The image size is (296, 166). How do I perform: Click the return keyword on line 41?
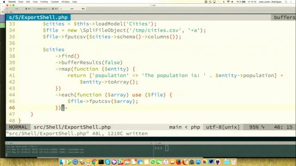tap(77, 76)
